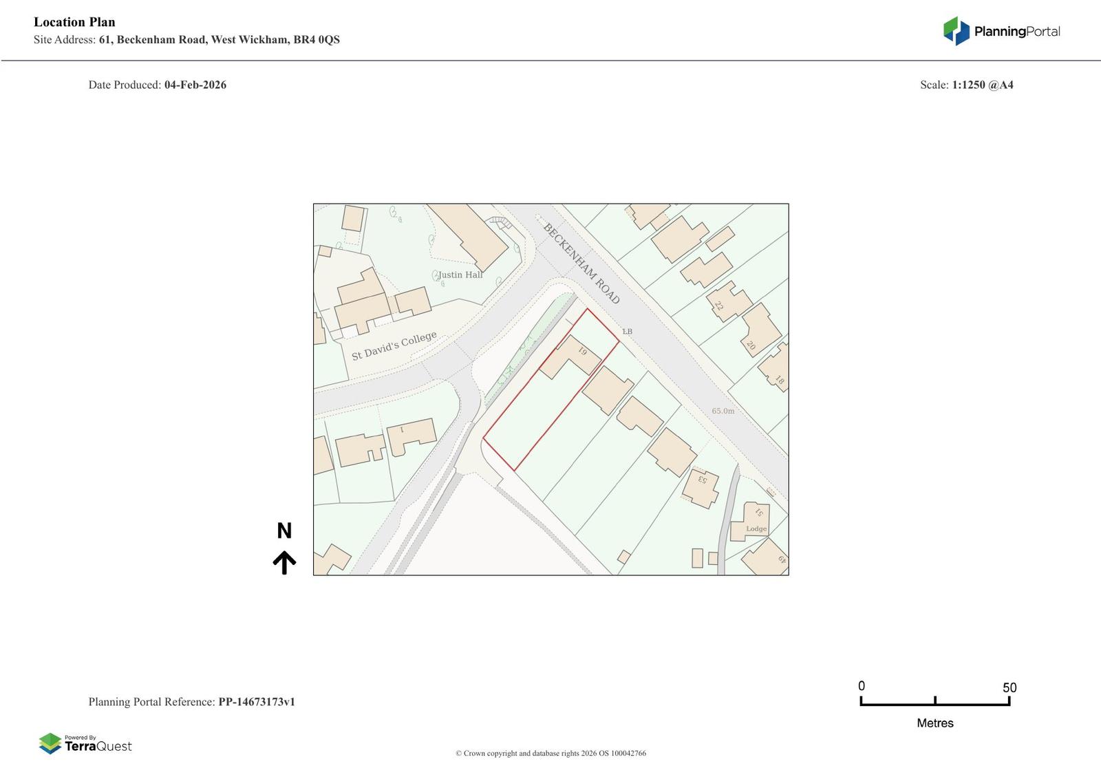Click the LB letter box marker
1101x779 pixels.
[627, 332]
